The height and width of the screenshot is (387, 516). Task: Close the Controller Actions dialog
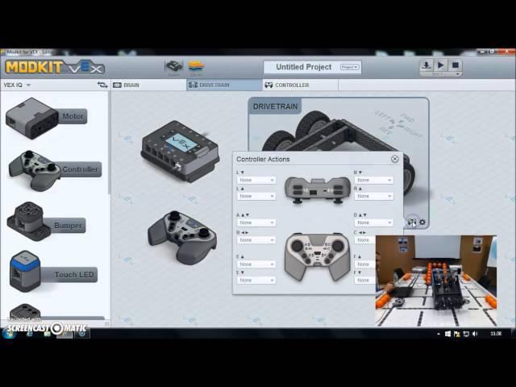395,160
